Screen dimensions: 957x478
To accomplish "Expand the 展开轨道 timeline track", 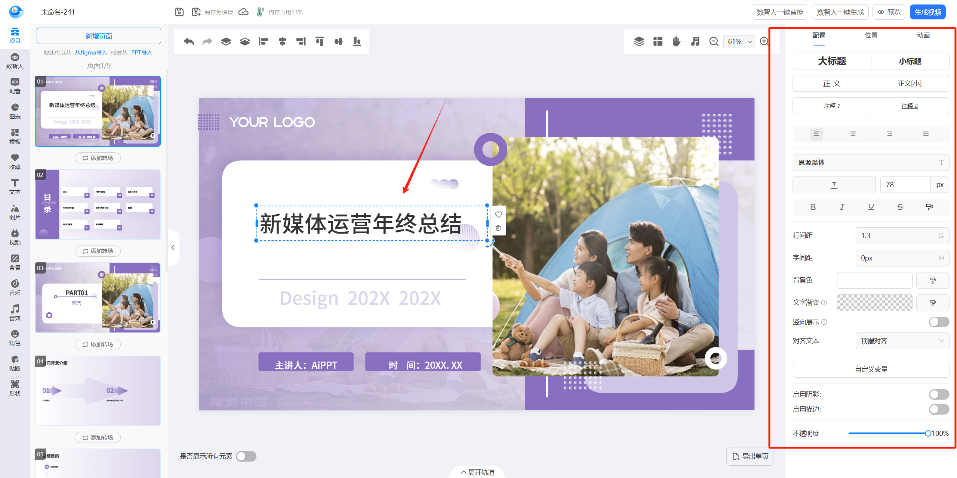I will pyautogui.click(x=478, y=472).
